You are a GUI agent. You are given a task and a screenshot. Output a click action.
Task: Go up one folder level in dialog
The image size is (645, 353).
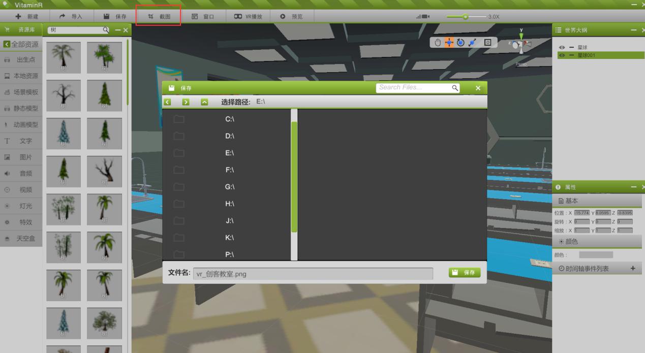coord(204,102)
